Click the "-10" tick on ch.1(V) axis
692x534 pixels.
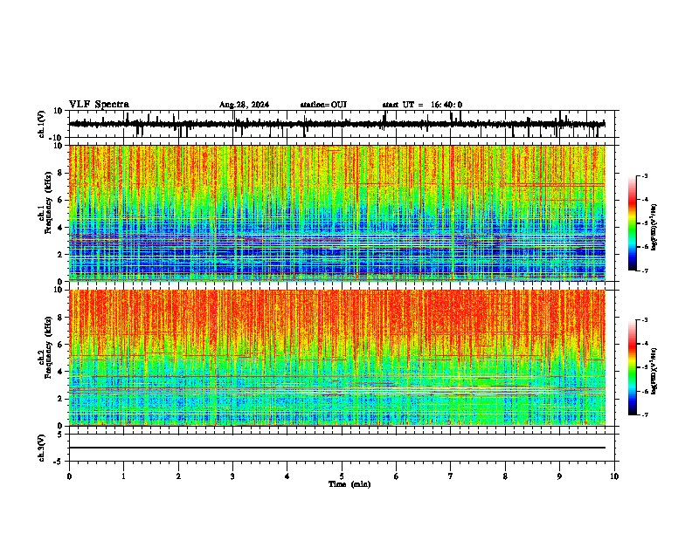pyautogui.click(x=57, y=138)
